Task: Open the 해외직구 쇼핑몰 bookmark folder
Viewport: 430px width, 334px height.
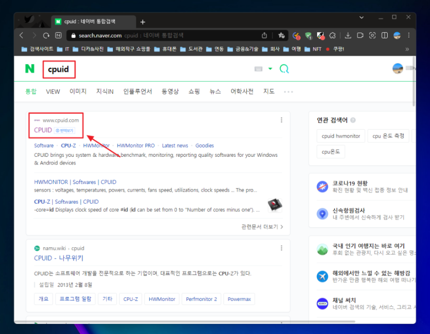Action: pyautogui.click(x=129, y=49)
